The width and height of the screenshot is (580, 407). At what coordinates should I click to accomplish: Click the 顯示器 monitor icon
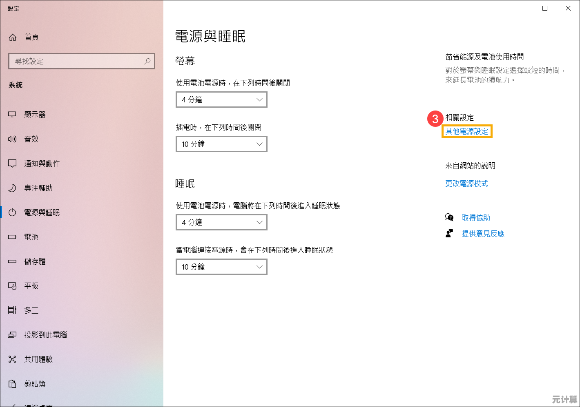pos(12,115)
